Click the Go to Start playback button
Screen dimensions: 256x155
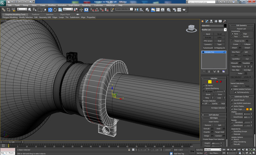pyautogui.click(x=224, y=150)
